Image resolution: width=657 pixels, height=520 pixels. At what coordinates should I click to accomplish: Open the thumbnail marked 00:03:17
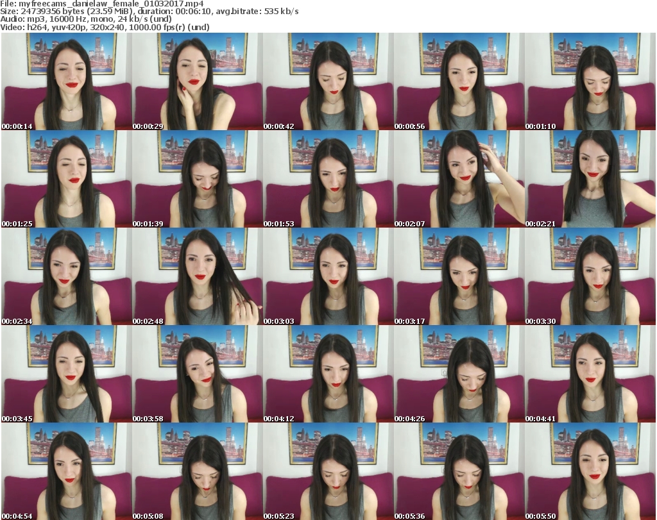coord(459,277)
